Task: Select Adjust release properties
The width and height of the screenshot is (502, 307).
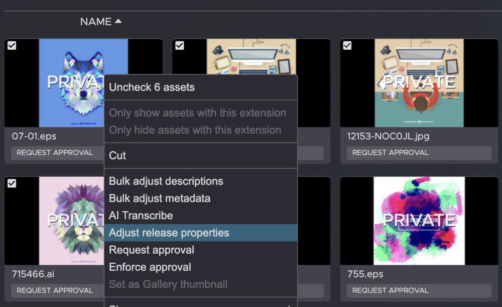Action: (169, 233)
